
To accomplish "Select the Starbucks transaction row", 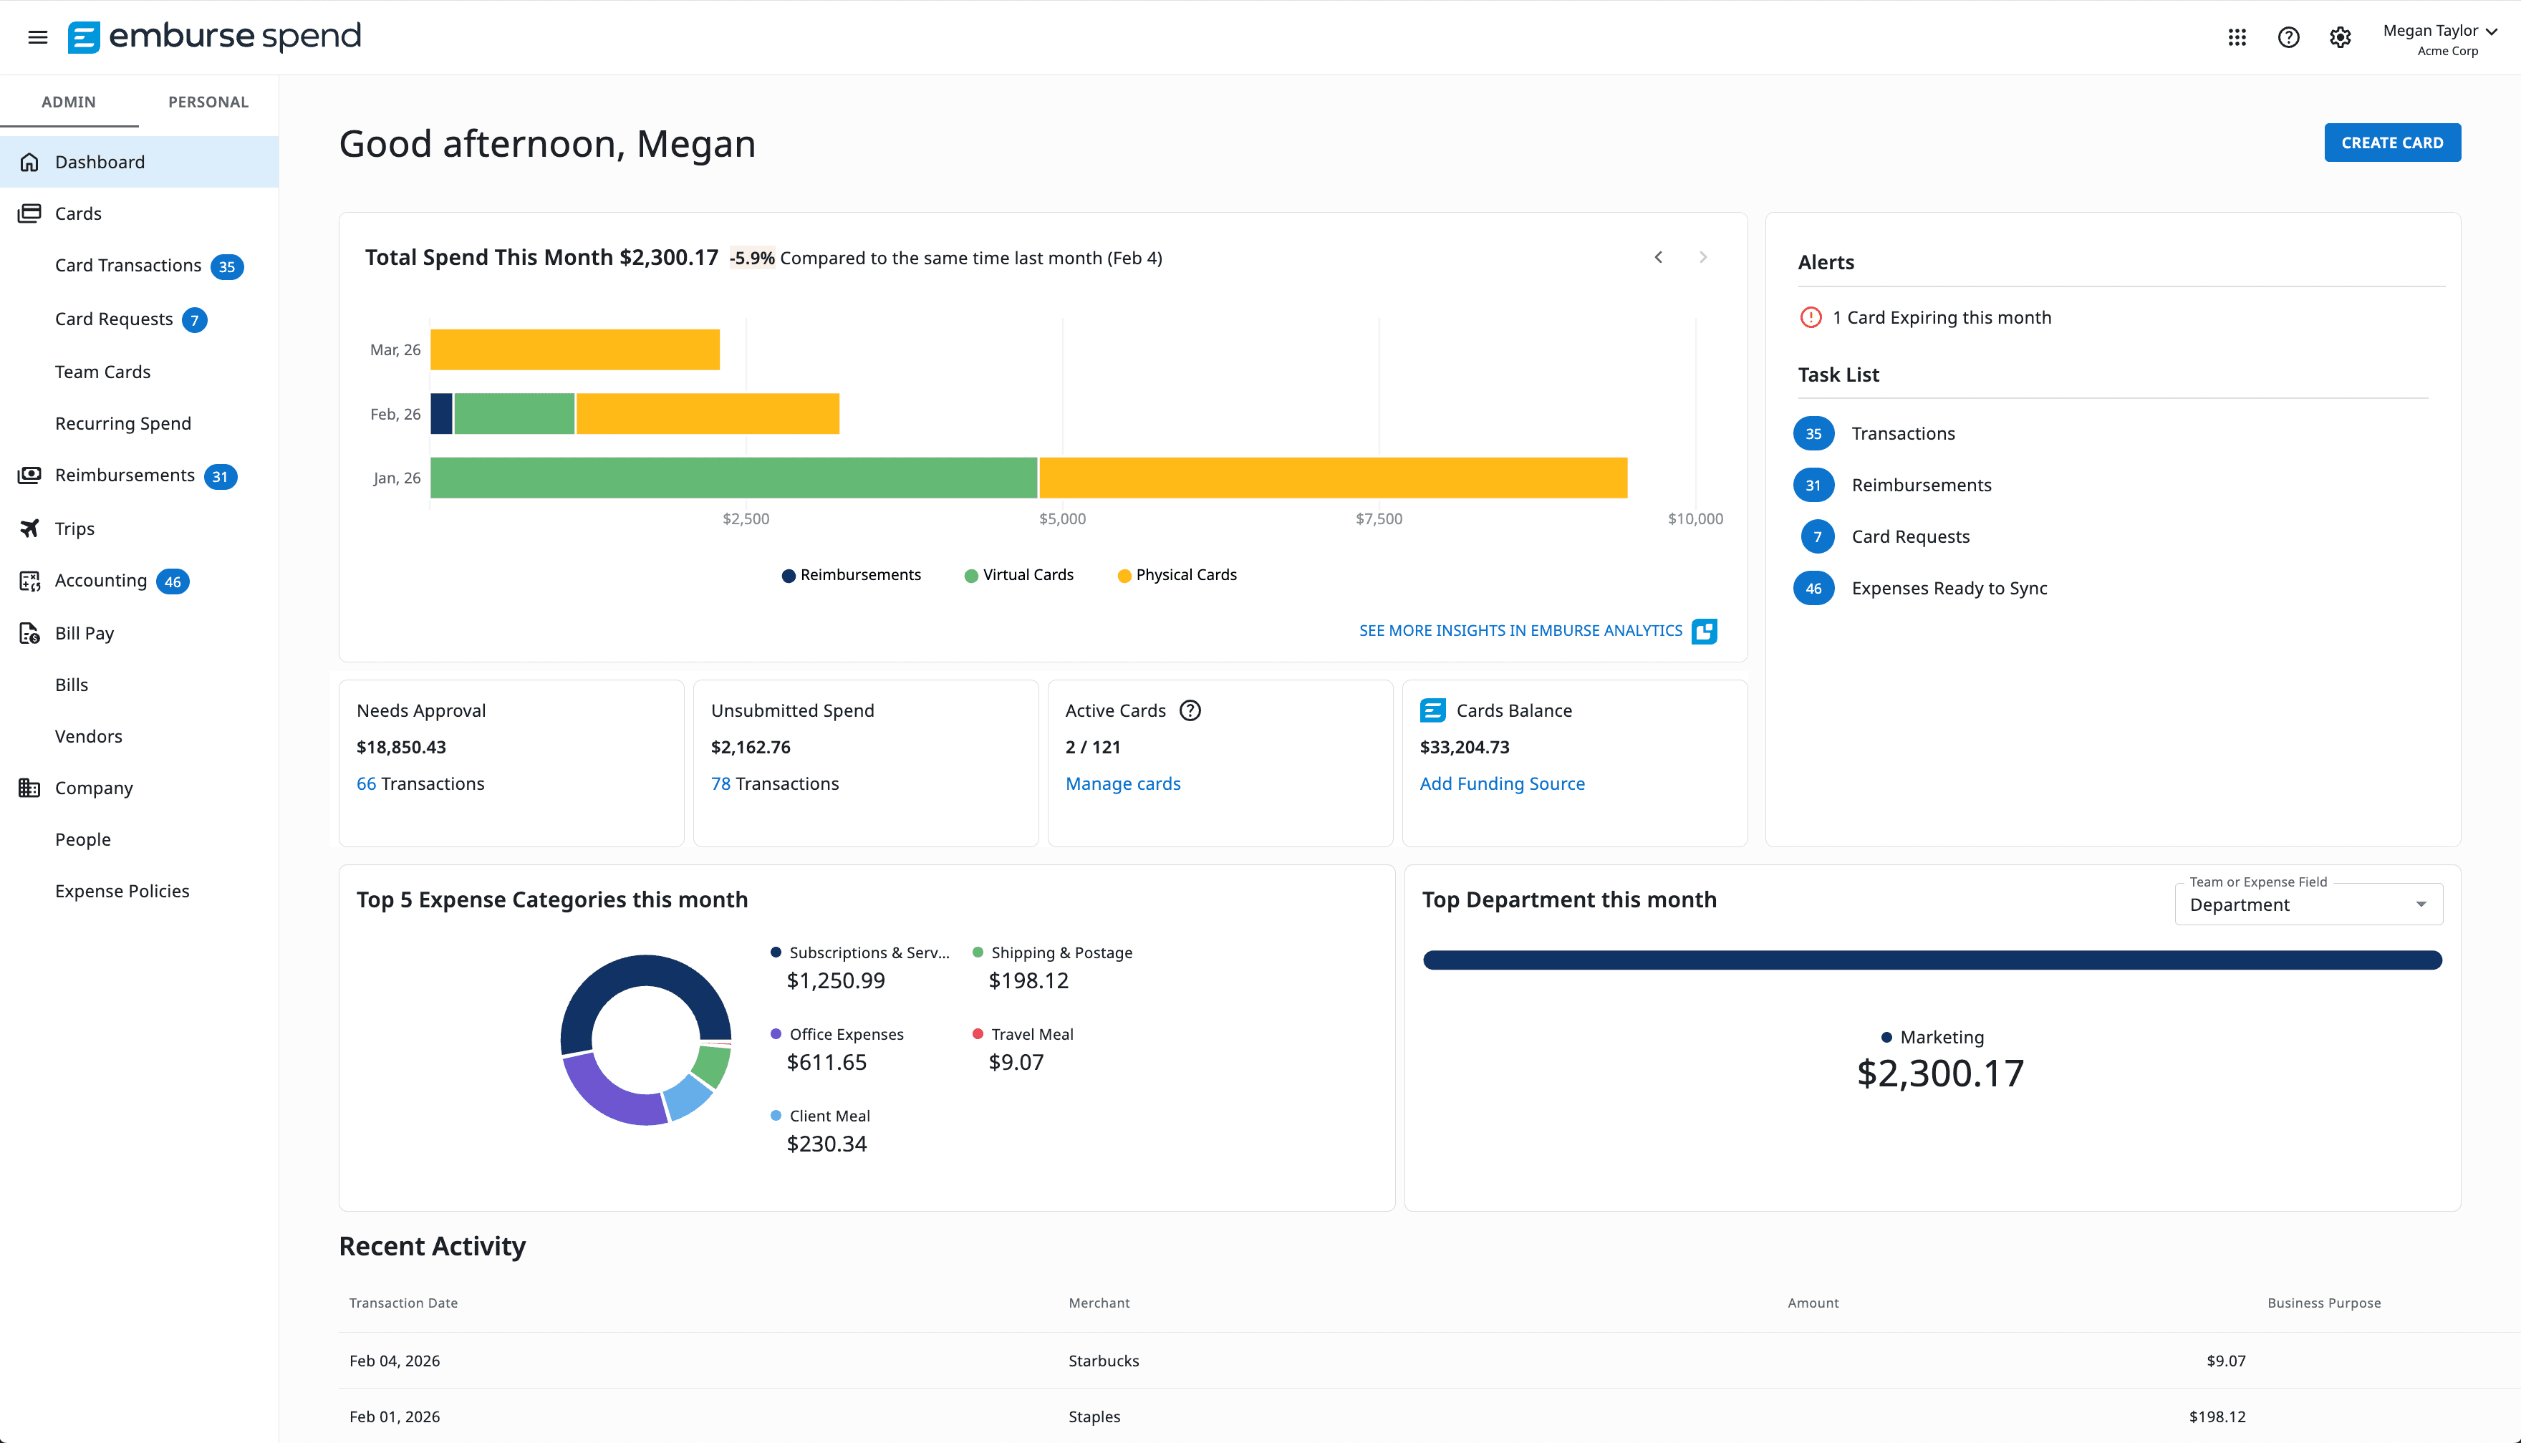I will tap(1104, 1361).
